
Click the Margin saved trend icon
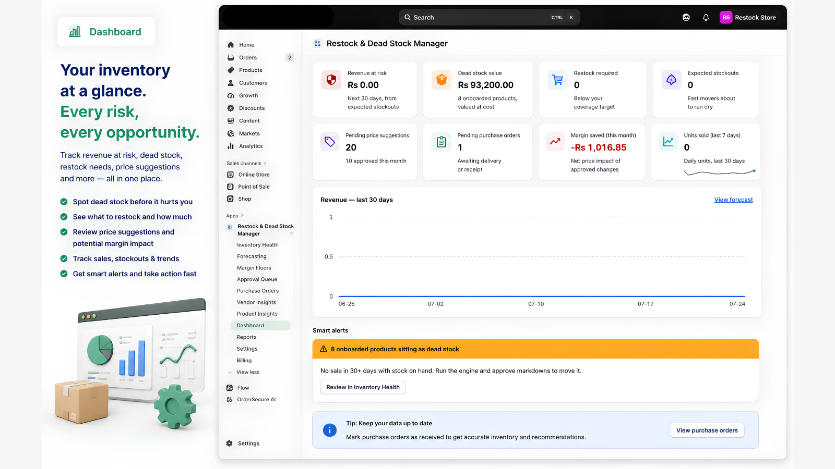click(x=555, y=141)
